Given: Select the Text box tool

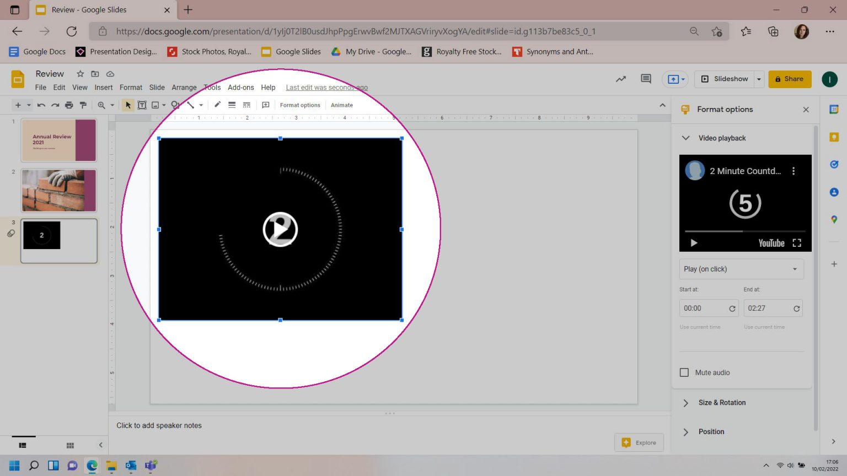Looking at the screenshot, I should (142, 105).
